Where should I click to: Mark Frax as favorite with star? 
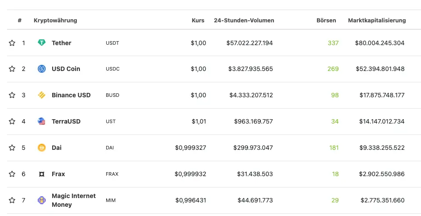pos(12,174)
